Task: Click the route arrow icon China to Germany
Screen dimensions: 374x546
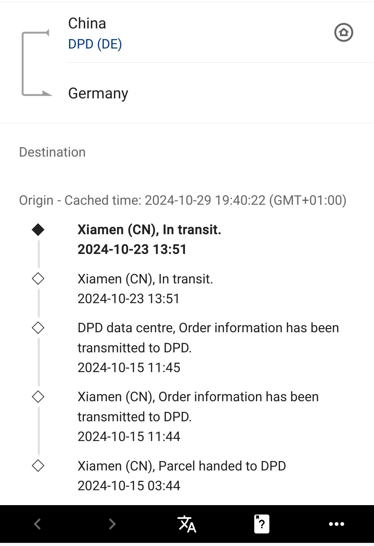Action: pyautogui.click(x=36, y=63)
